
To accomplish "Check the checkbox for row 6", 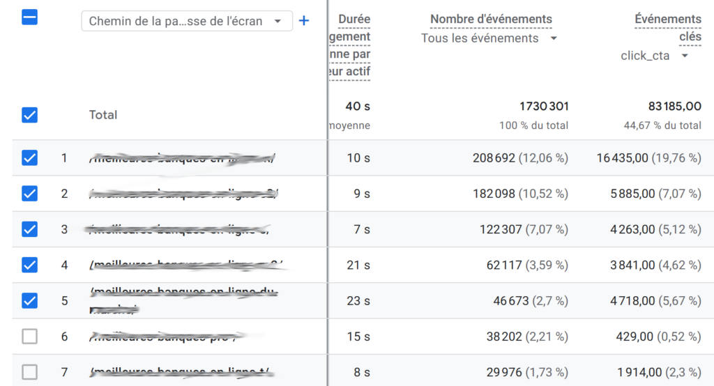I will [x=29, y=337].
